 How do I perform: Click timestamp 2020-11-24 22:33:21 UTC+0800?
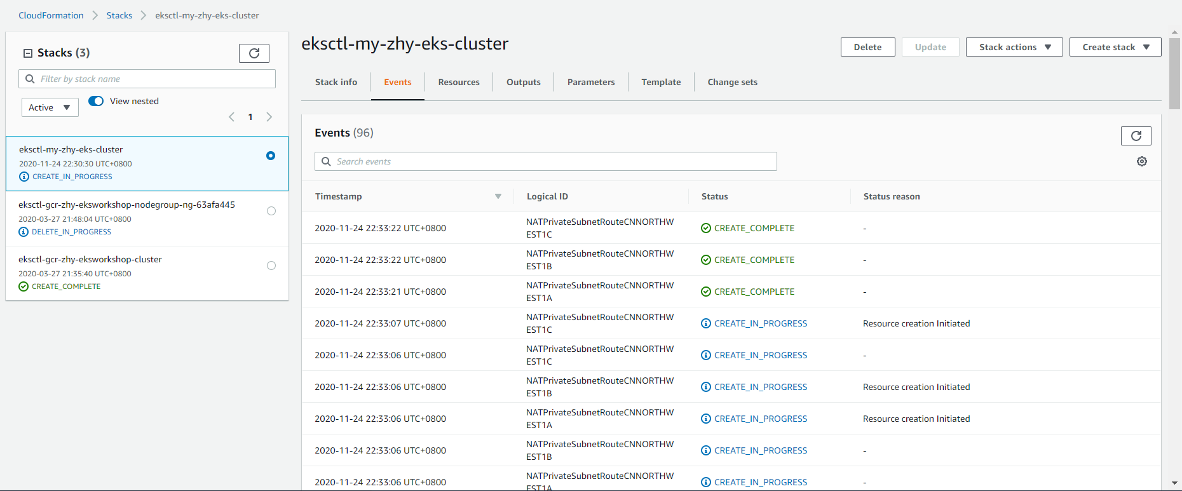click(x=381, y=292)
